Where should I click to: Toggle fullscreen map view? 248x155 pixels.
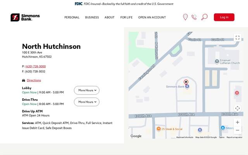[x=238, y=38]
